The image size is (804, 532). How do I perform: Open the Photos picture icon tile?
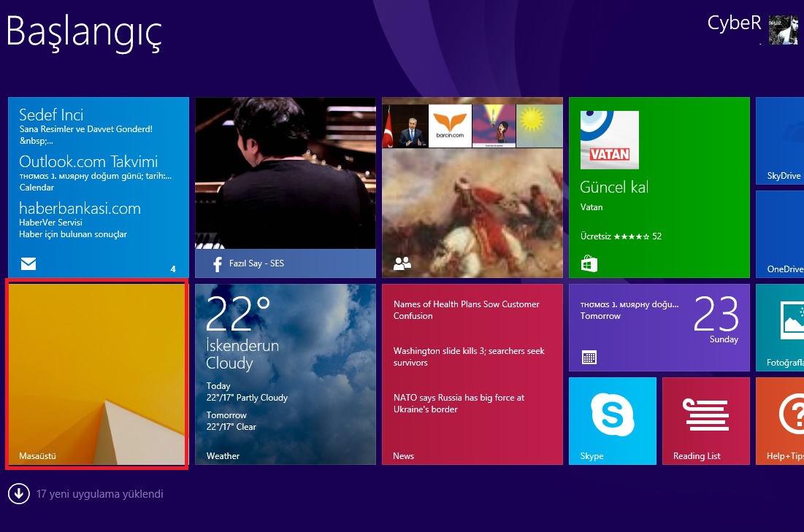pos(792,320)
